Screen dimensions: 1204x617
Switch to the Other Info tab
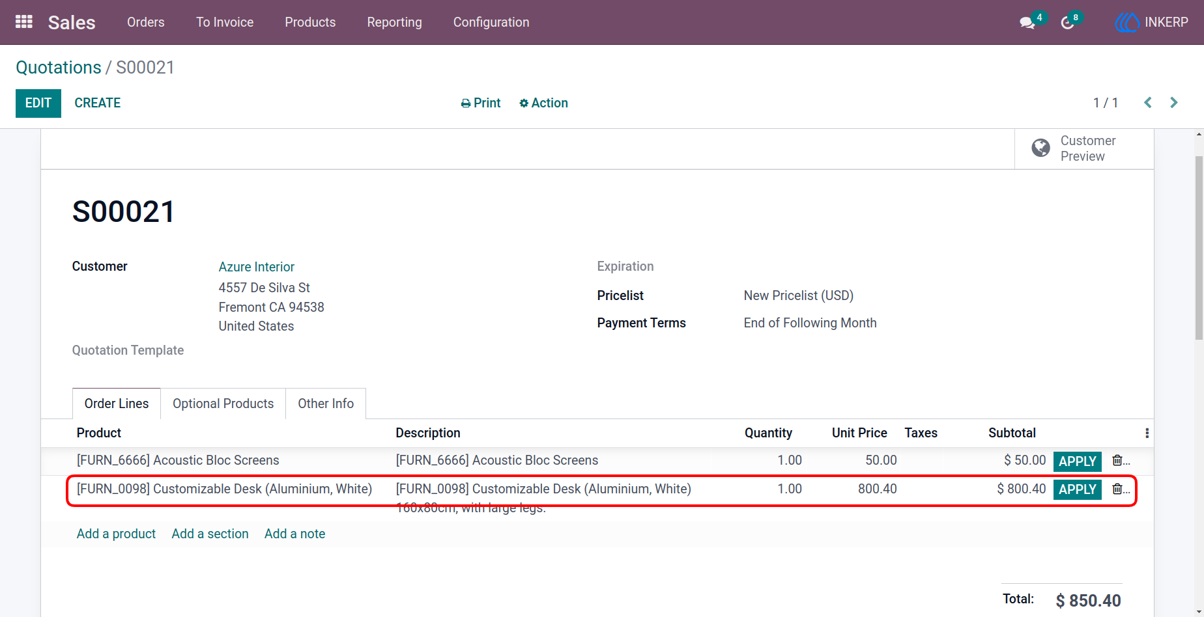click(x=326, y=404)
